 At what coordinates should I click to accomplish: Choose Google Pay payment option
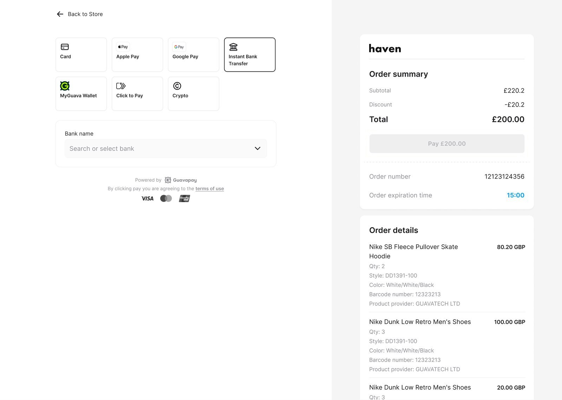(x=194, y=55)
